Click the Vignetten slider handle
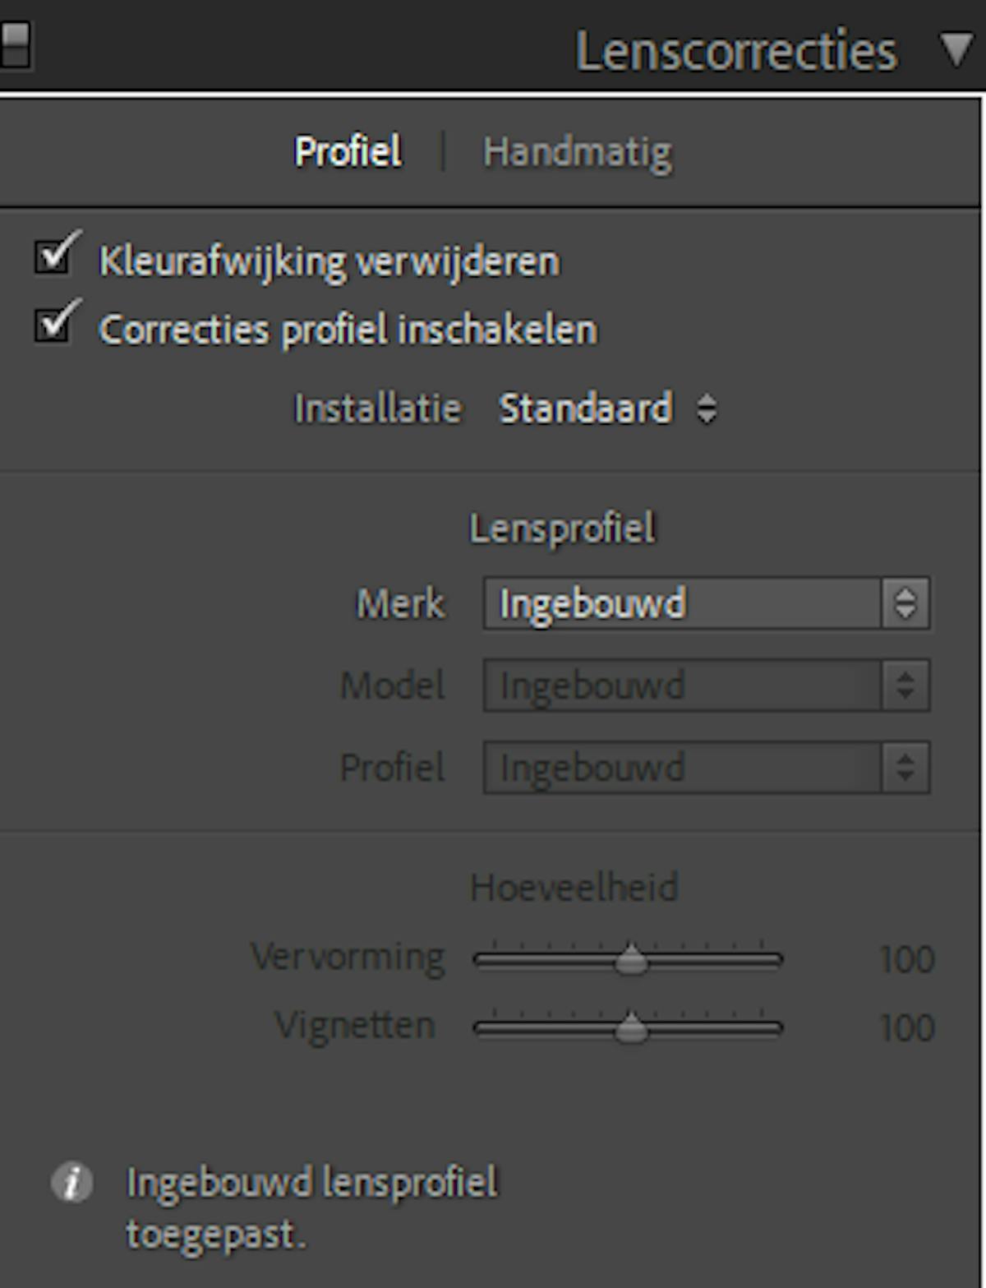This screenshot has width=986, height=1288. click(631, 1027)
